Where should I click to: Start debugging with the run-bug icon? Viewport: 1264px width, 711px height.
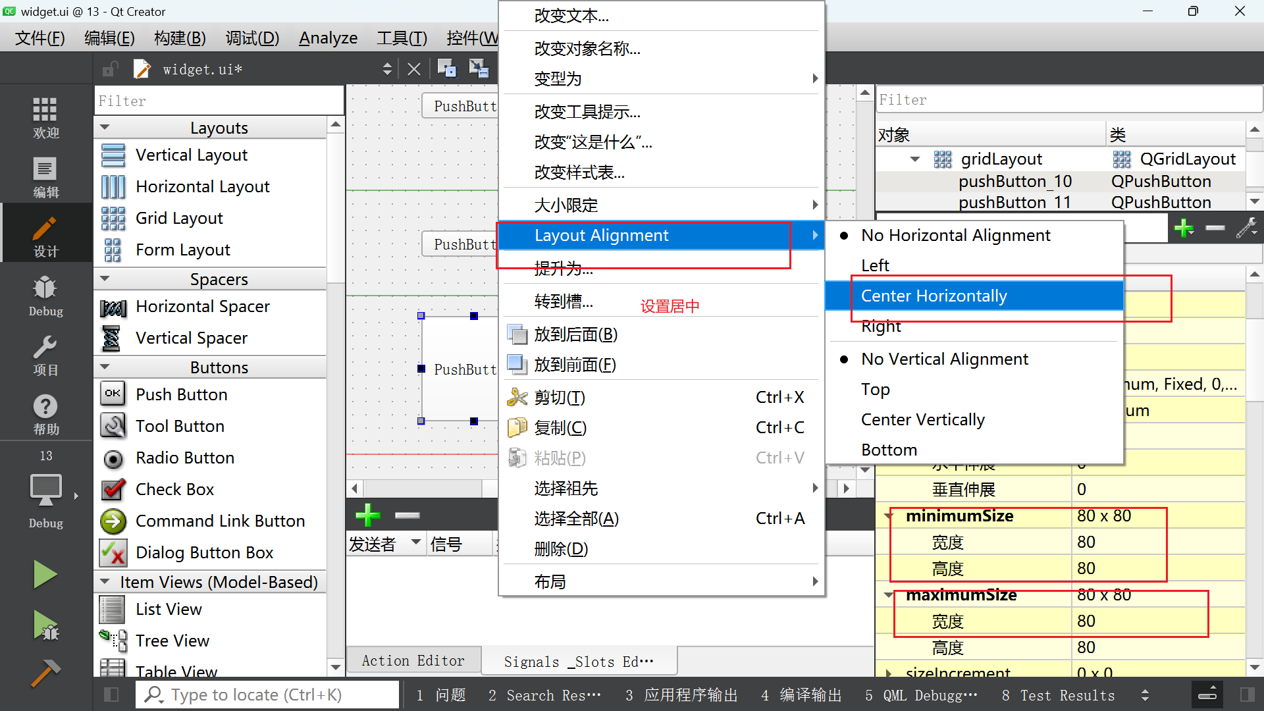click(45, 625)
